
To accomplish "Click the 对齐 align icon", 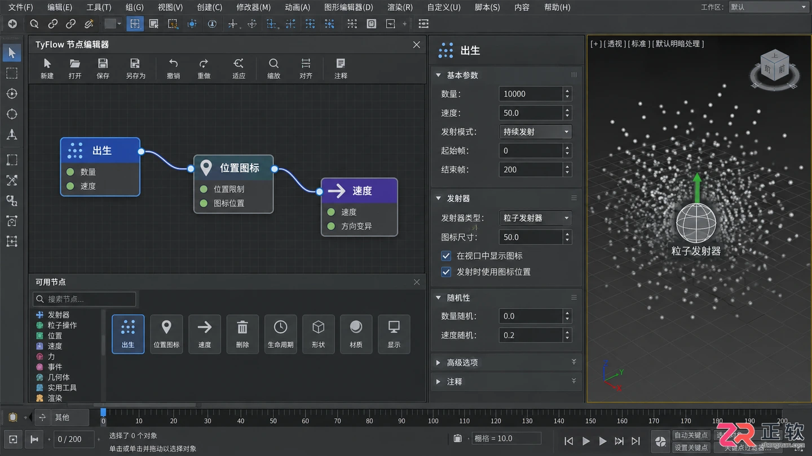I will [306, 63].
